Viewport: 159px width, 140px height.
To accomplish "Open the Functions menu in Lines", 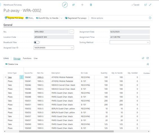I will point(27,58).
